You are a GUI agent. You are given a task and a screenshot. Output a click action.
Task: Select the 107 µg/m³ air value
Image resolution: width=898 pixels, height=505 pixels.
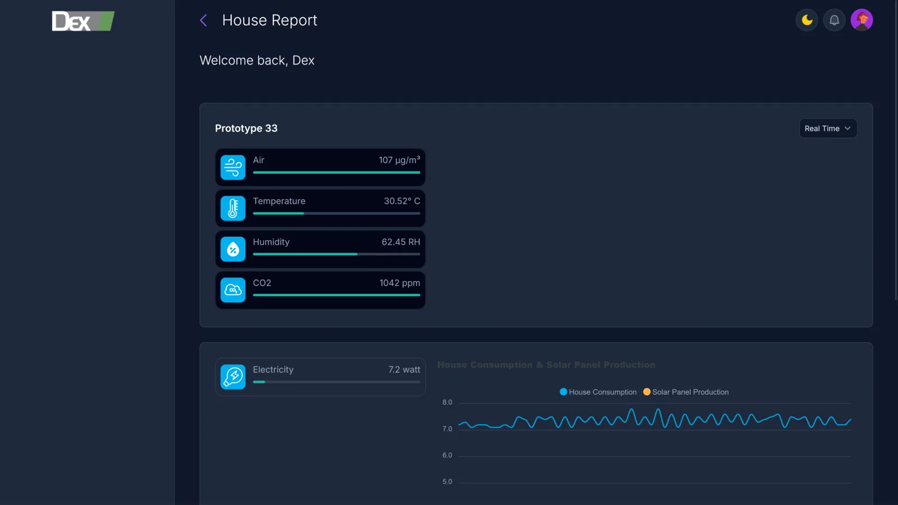point(399,160)
